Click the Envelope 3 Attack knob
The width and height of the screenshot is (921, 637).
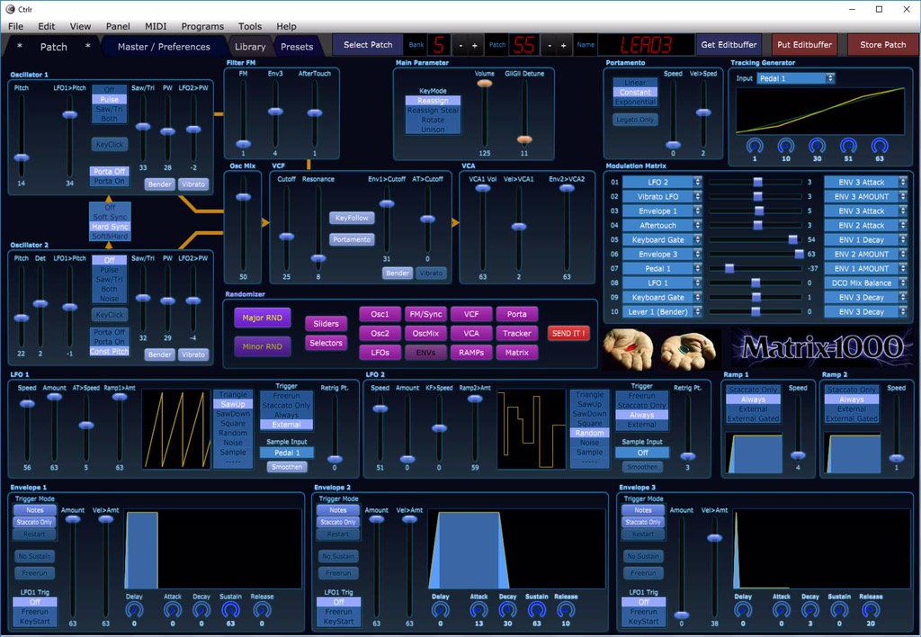(782, 611)
